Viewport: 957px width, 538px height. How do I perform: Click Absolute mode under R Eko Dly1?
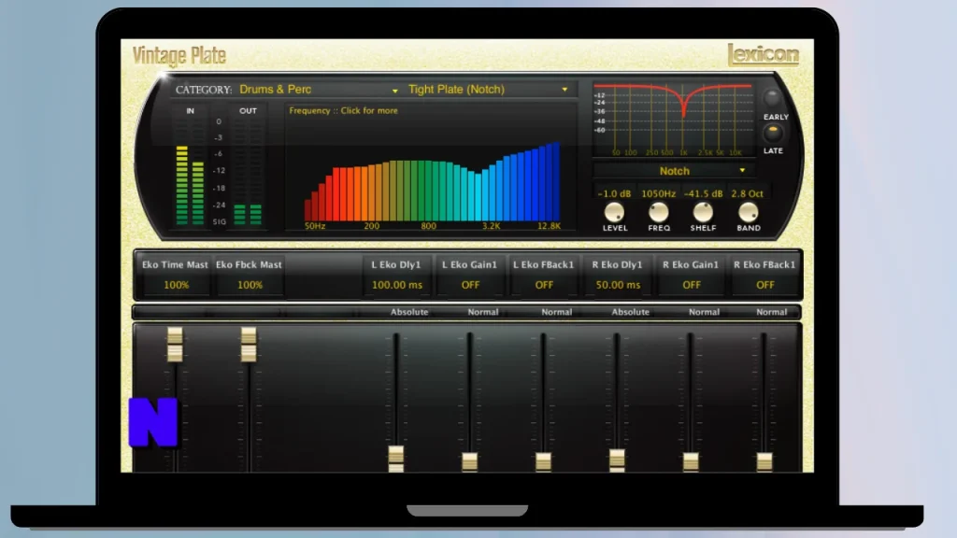[x=631, y=312]
